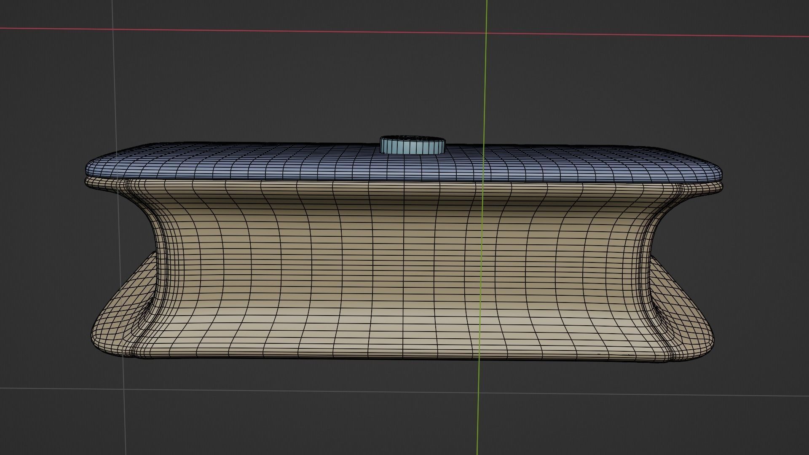
Task: Click the top face of the blue knob
Action: point(413,138)
